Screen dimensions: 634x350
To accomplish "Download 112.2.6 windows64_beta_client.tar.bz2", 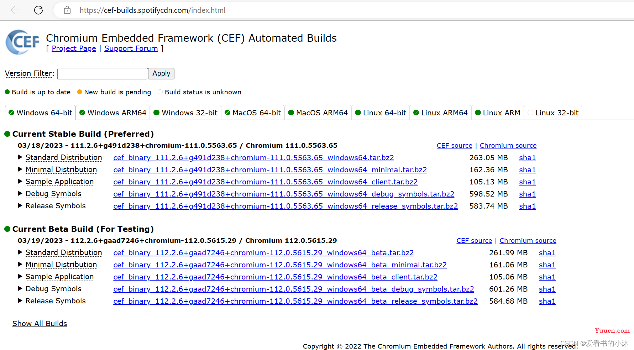I will pyautogui.click(x=275, y=277).
